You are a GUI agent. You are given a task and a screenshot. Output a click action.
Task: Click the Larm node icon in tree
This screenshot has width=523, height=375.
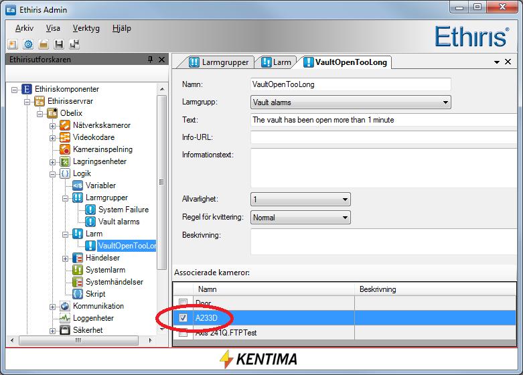coord(78,234)
